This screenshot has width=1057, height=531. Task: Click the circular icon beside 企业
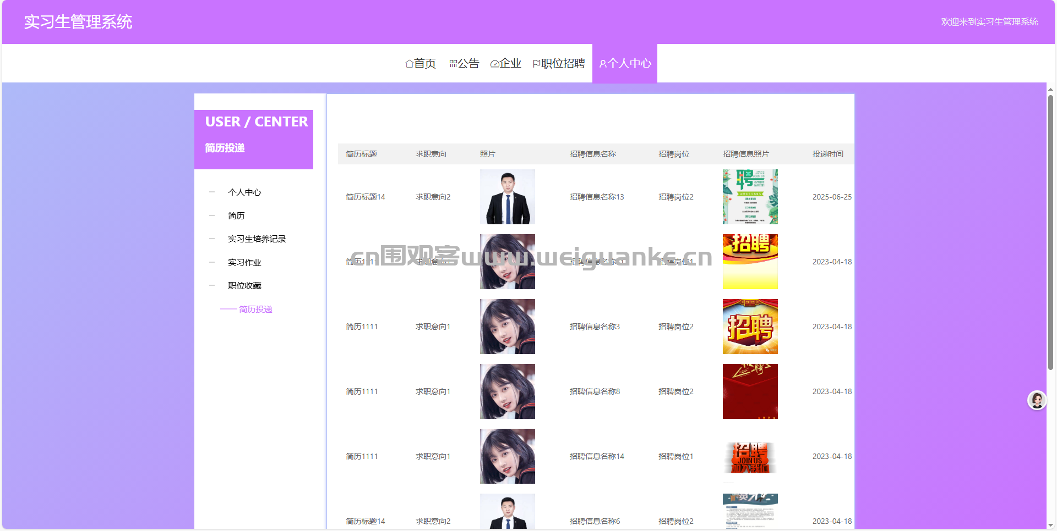(x=494, y=64)
